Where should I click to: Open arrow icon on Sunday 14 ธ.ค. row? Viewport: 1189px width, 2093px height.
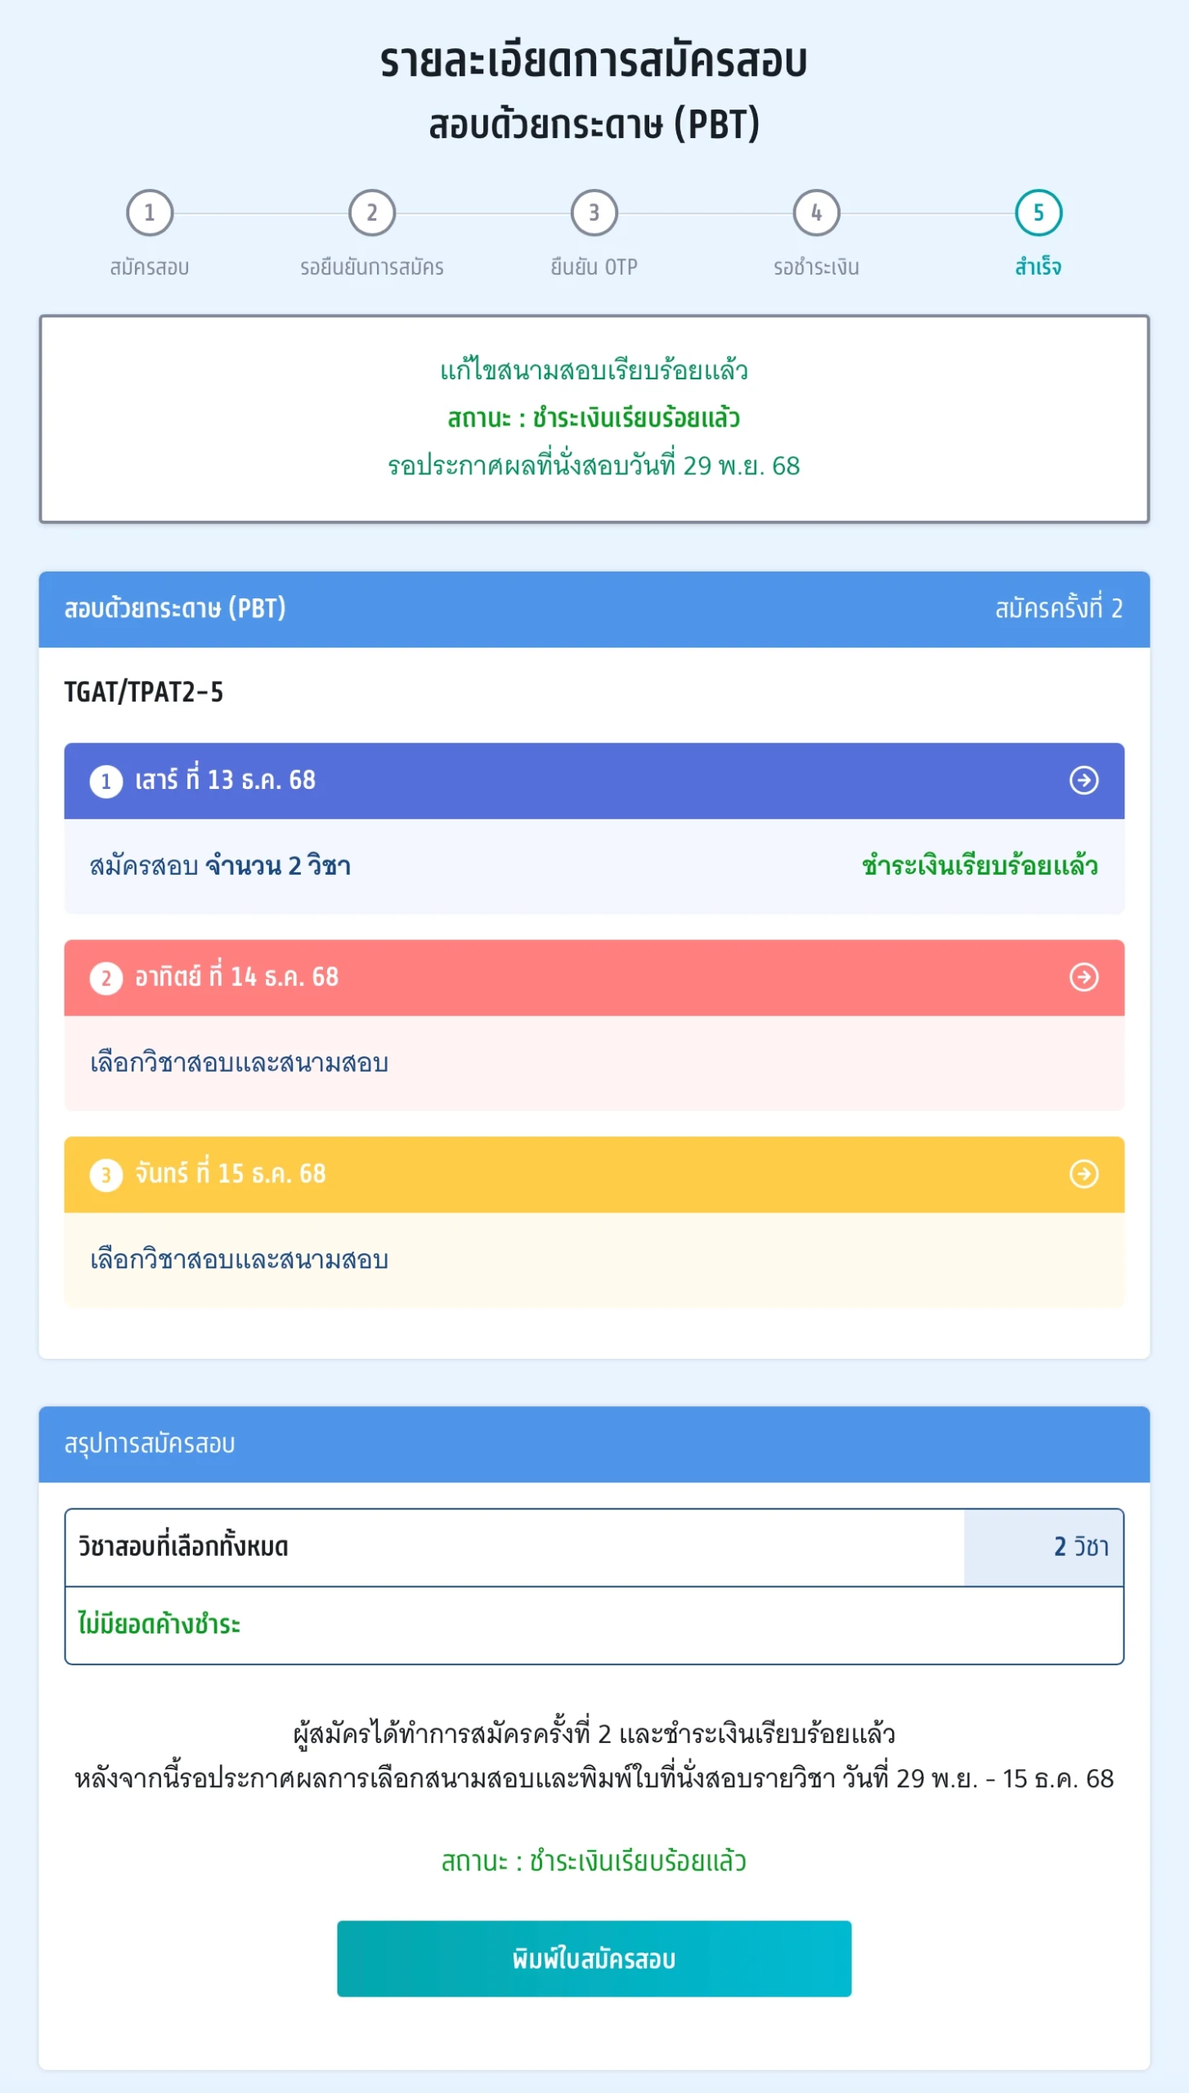click(1084, 977)
